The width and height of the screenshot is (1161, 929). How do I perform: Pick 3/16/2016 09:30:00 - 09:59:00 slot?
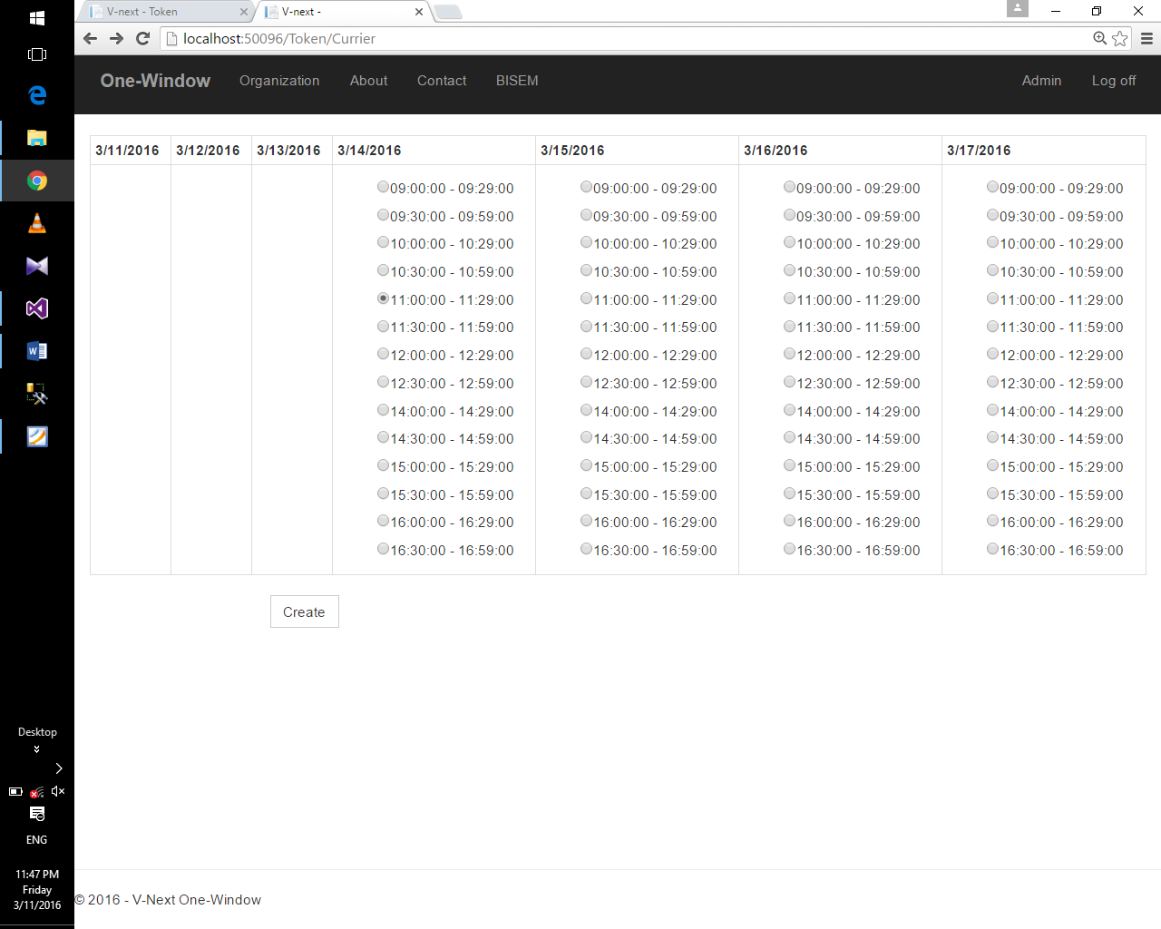point(789,215)
